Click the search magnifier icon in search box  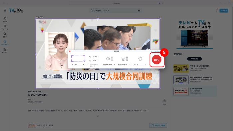(92, 11)
